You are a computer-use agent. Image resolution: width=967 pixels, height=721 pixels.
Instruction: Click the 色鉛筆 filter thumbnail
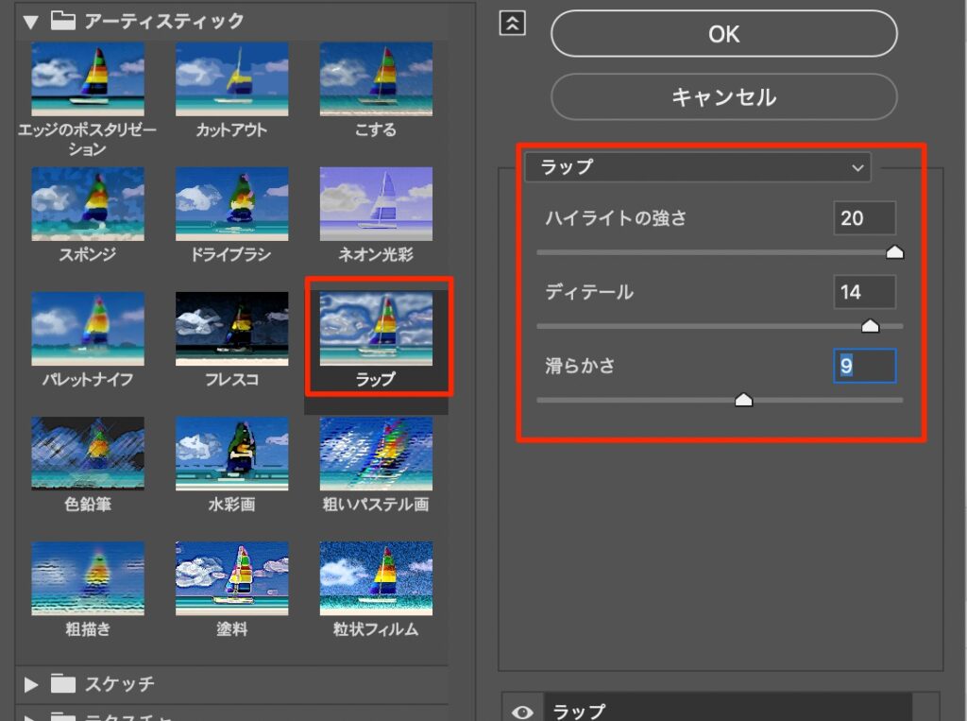pyautogui.click(x=88, y=454)
